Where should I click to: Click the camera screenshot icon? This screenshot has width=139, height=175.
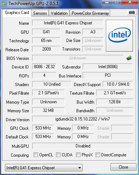click(x=132, y=13)
